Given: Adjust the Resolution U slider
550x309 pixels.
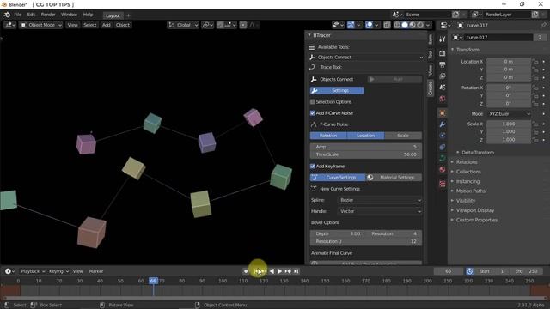Looking at the screenshot, I should [366, 241].
